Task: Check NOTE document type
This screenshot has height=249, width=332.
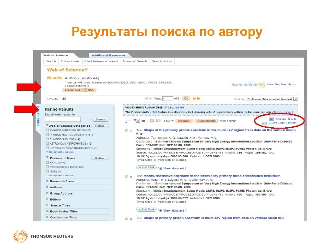Action: tap(47, 171)
